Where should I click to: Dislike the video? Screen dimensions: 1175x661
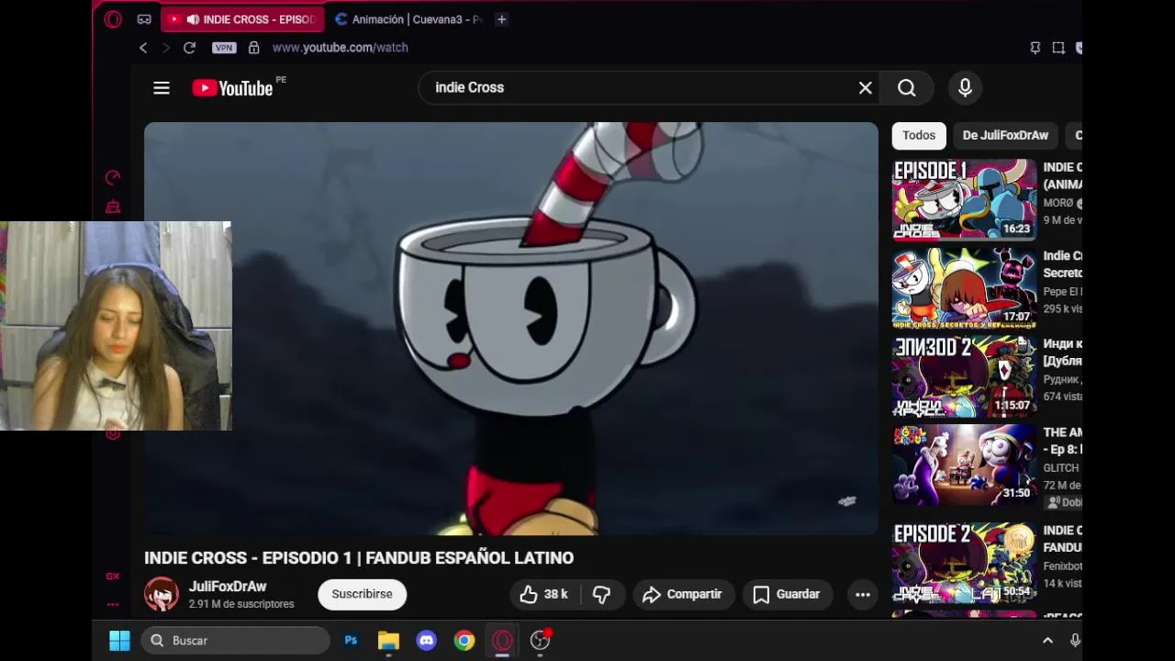coord(602,594)
